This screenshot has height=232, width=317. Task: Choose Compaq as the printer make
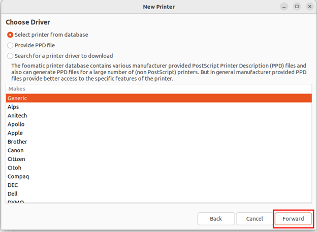click(x=18, y=176)
